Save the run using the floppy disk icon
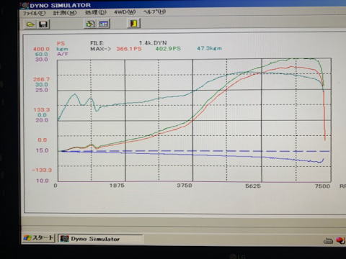 43,24
